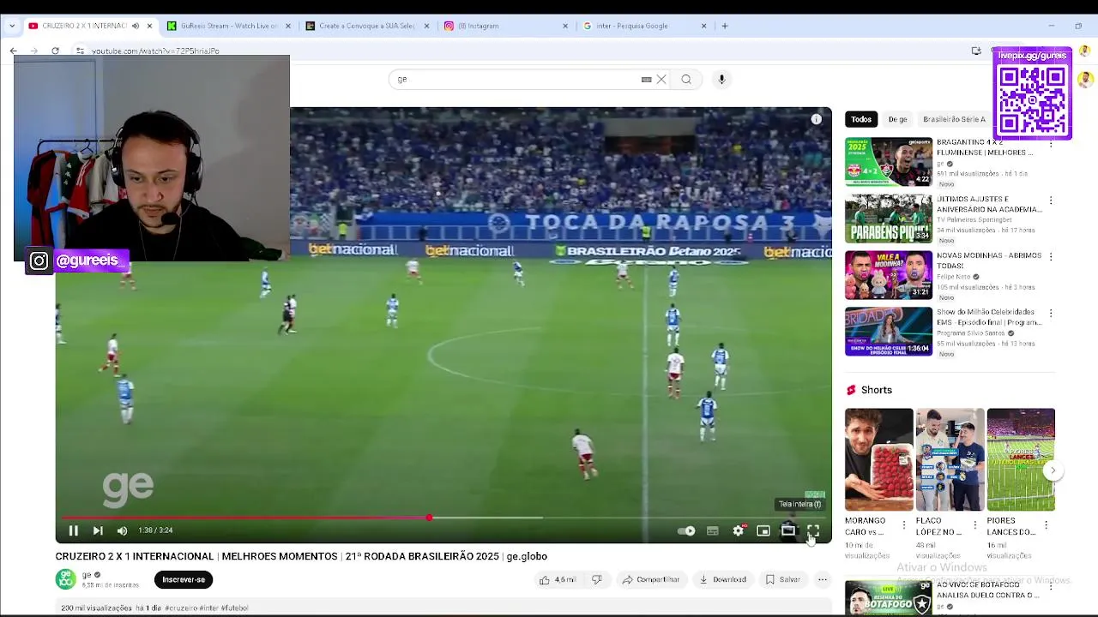Open the on-screen keyboard icon in search
The image size is (1098, 617).
[x=646, y=80]
